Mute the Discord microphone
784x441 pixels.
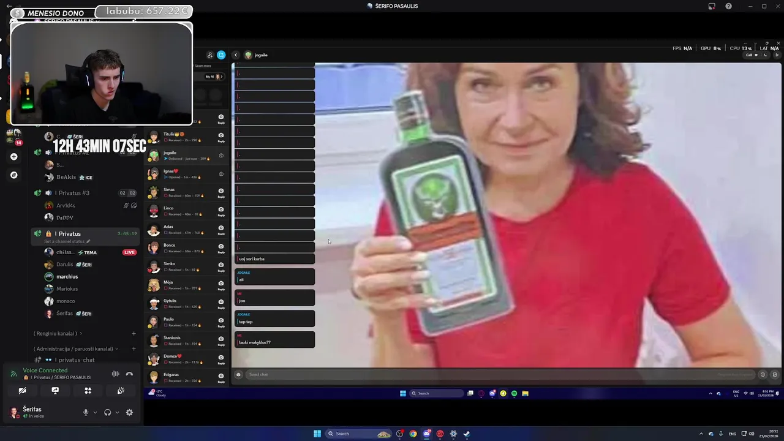coord(86,413)
